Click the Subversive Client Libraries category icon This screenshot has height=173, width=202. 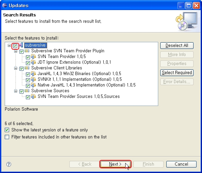(27, 68)
